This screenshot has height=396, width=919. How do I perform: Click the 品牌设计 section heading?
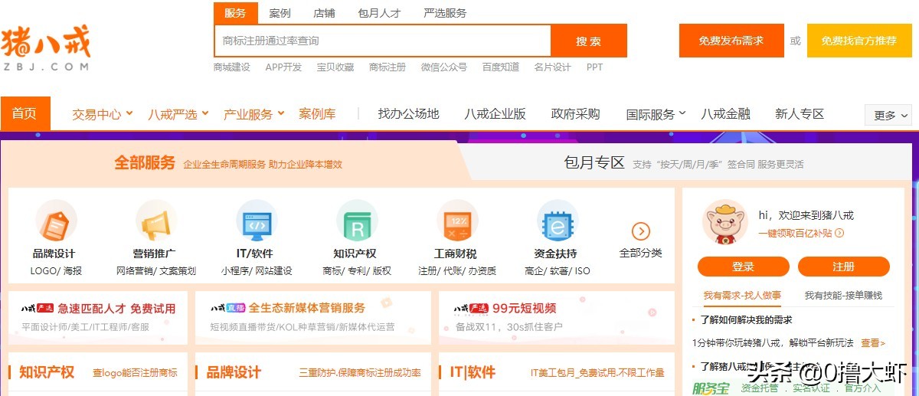pos(234,372)
